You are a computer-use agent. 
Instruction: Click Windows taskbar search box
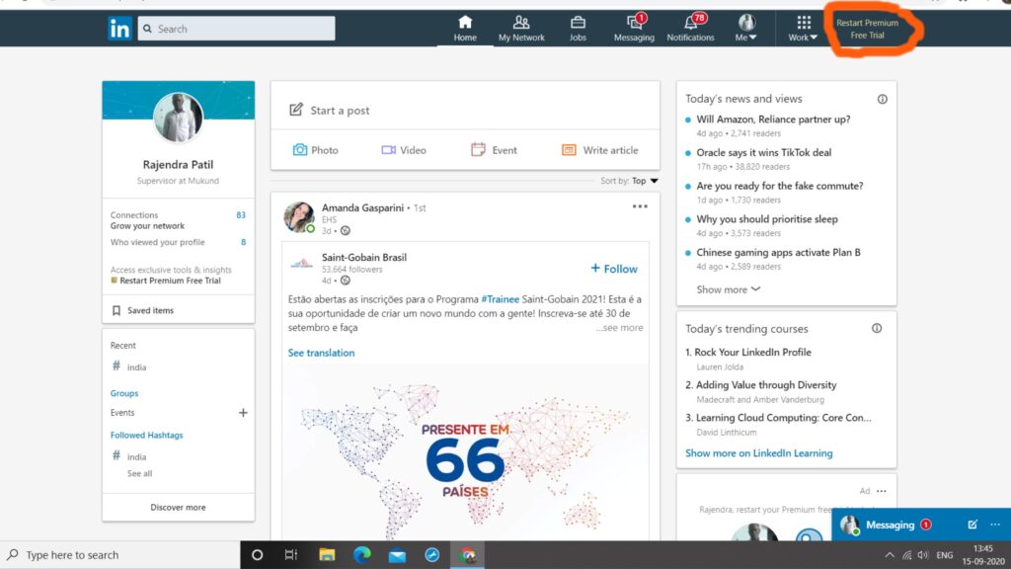(x=119, y=555)
